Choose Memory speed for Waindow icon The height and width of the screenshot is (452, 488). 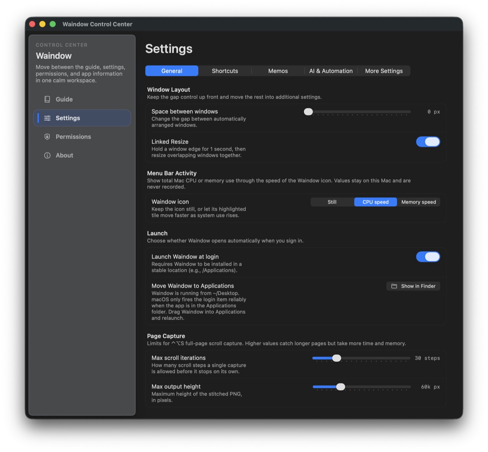click(x=419, y=202)
